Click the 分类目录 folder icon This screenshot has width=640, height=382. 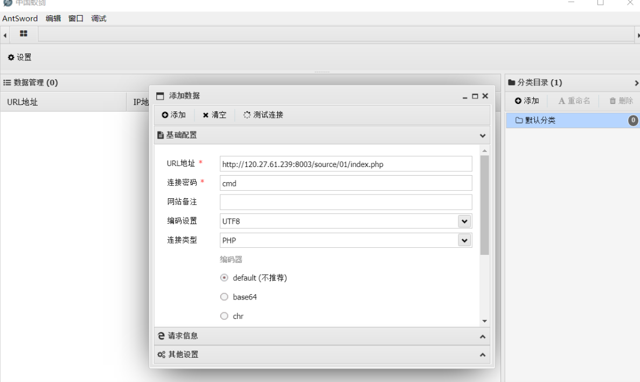511,82
